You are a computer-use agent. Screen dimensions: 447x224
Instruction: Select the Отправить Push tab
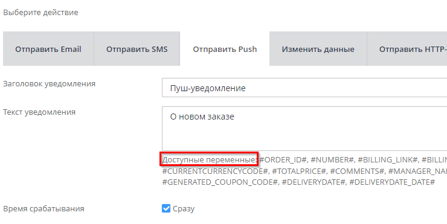(x=225, y=49)
